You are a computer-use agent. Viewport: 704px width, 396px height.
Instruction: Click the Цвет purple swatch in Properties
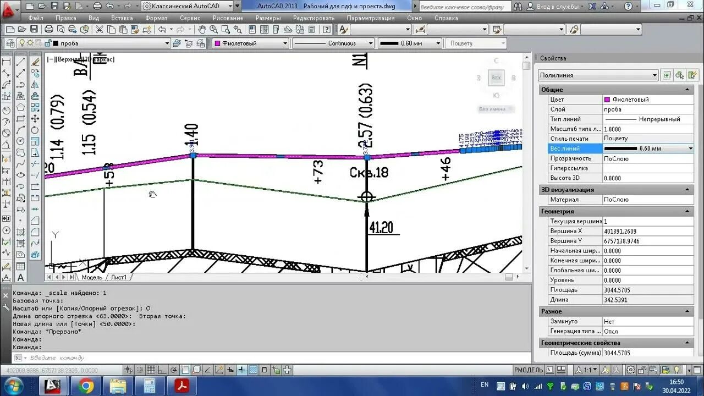pyautogui.click(x=607, y=100)
